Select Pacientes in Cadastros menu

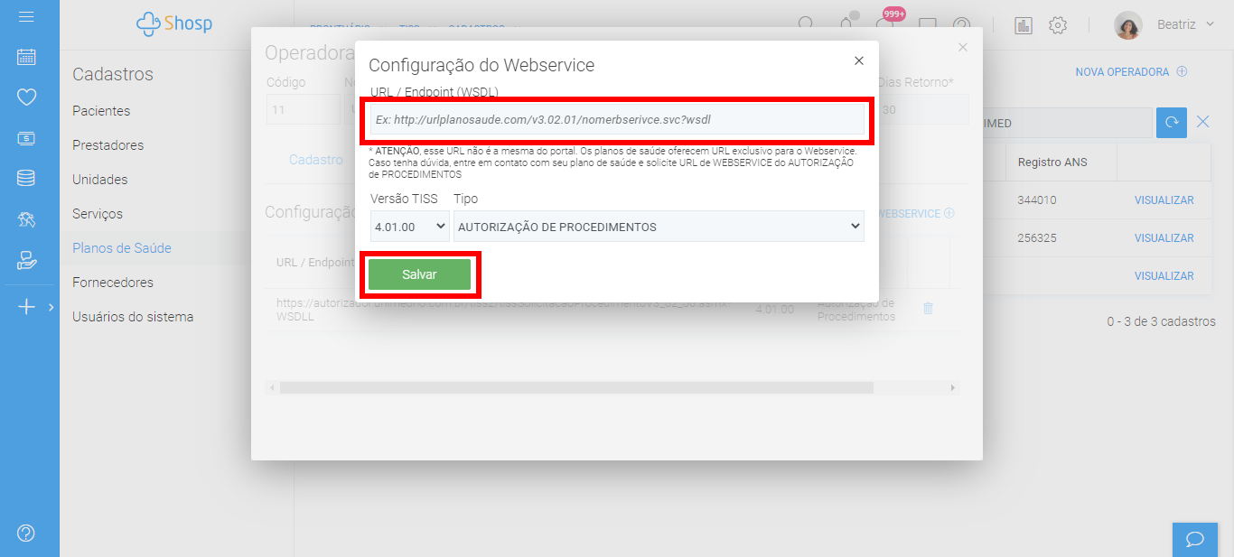click(101, 111)
